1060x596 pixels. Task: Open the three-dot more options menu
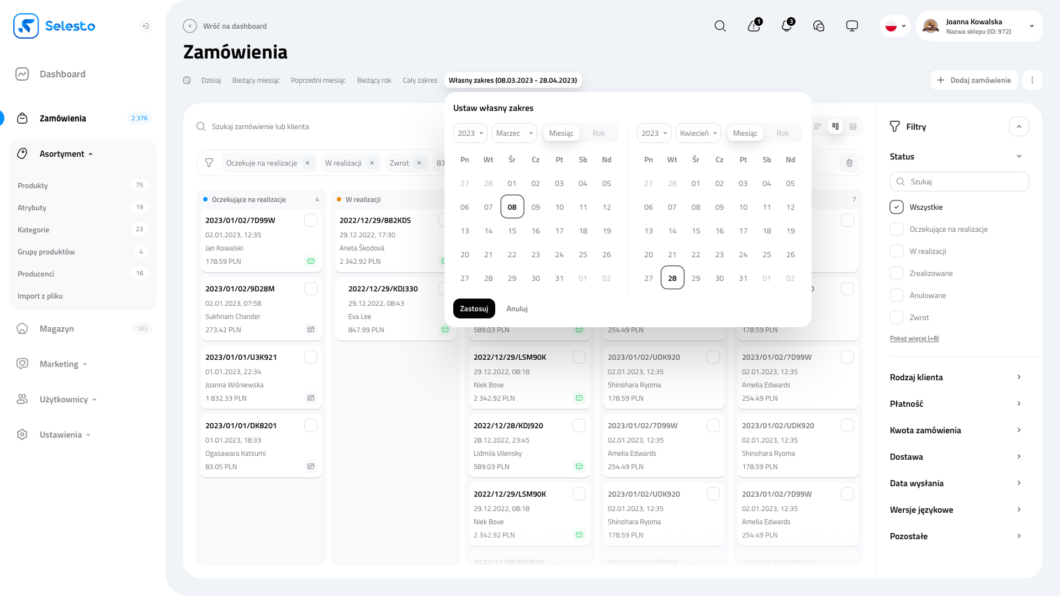[1032, 80]
